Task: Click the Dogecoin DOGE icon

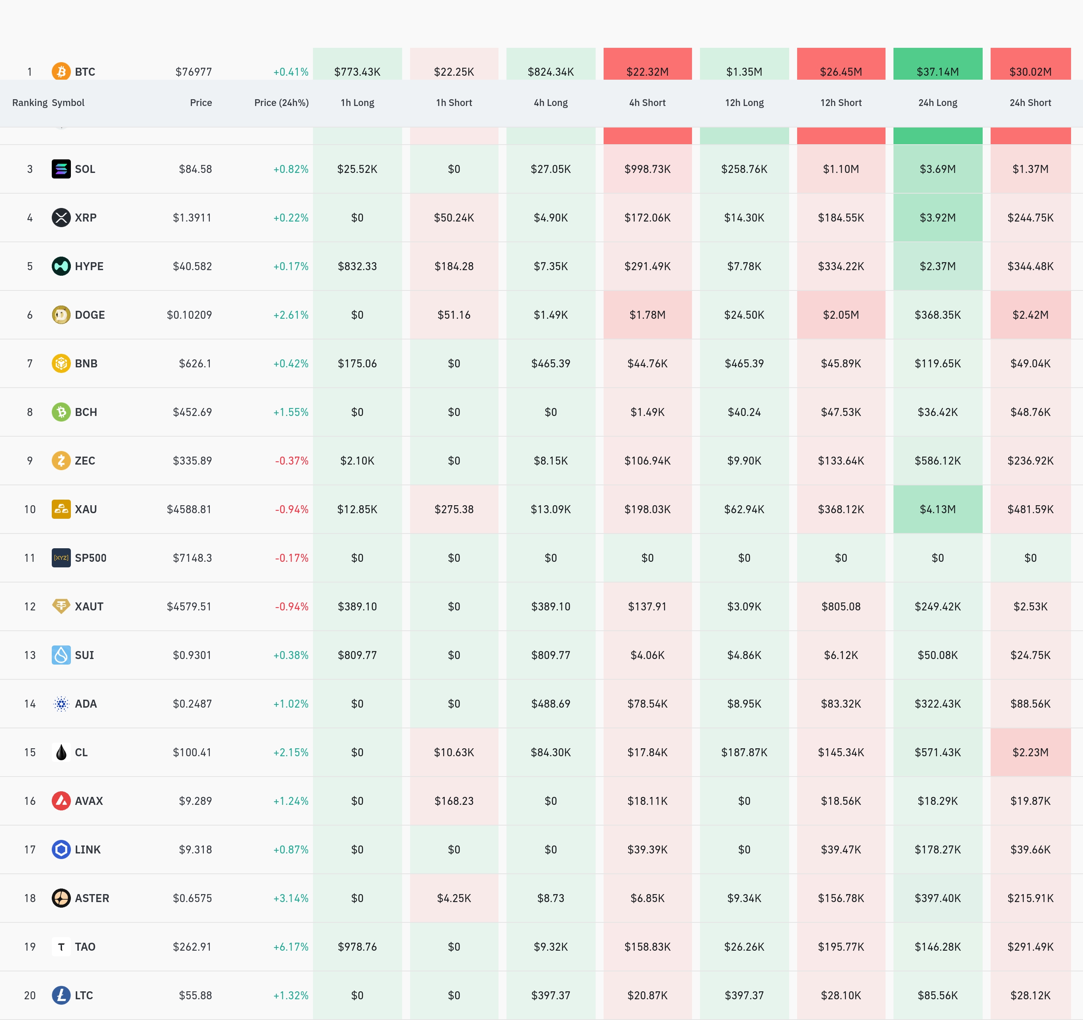Action: tap(61, 314)
